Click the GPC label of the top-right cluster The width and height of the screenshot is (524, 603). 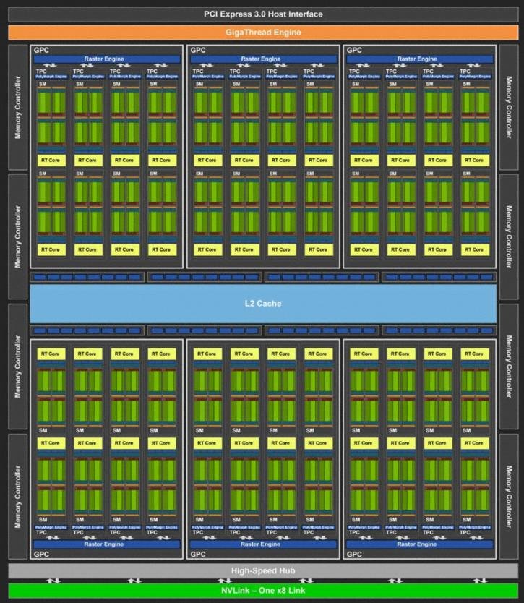tap(354, 50)
